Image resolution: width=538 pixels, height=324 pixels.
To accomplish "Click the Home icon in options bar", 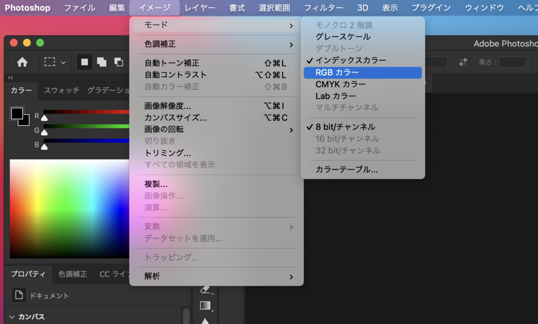I will point(22,62).
